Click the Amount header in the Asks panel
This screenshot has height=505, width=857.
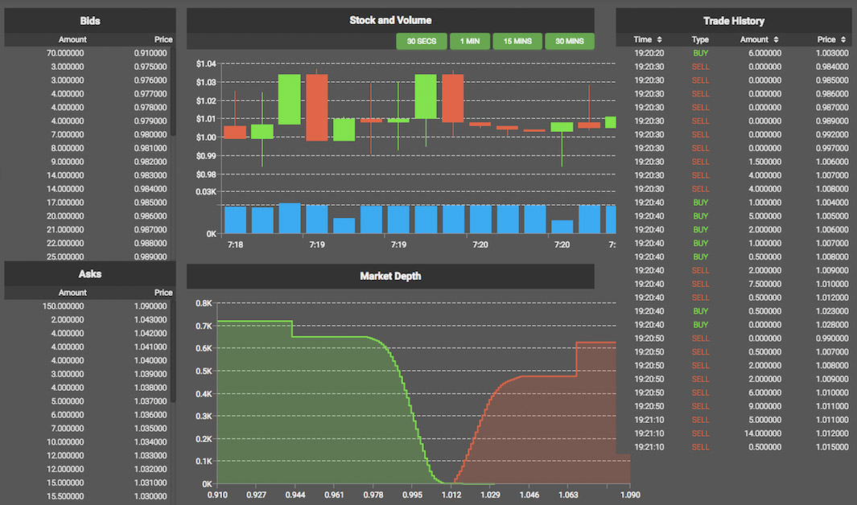click(72, 293)
